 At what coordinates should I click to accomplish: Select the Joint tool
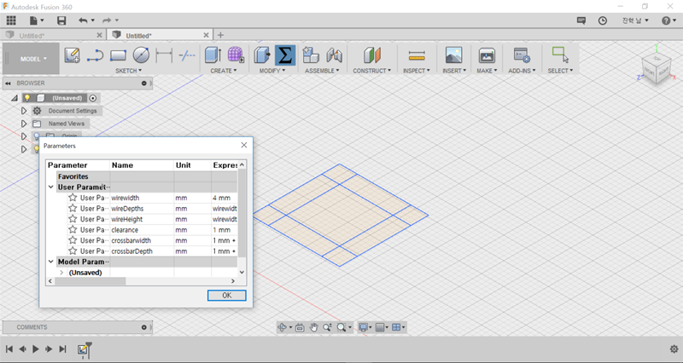334,55
